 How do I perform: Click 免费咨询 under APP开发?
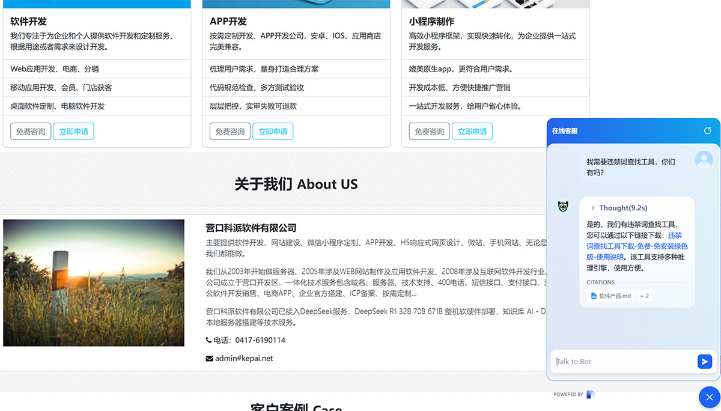pyautogui.click(x=230, y=132)
